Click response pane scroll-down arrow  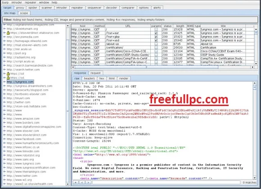[255, 178]
